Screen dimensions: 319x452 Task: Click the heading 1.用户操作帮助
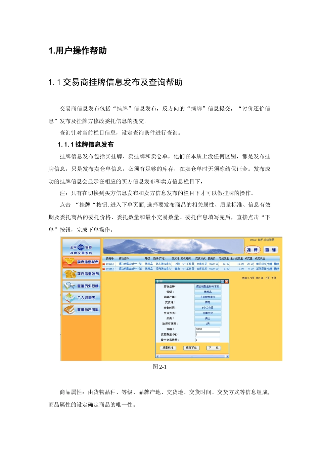(78, 51)
